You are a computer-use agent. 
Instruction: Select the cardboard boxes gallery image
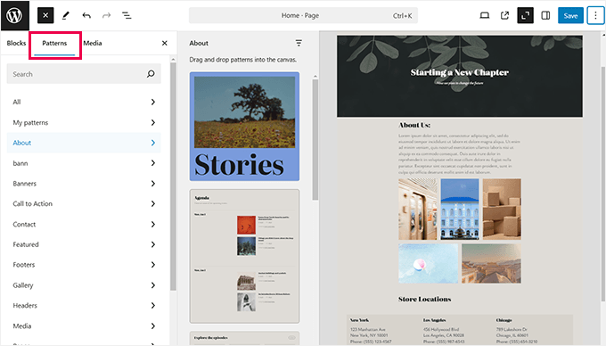tap(502, 209)
